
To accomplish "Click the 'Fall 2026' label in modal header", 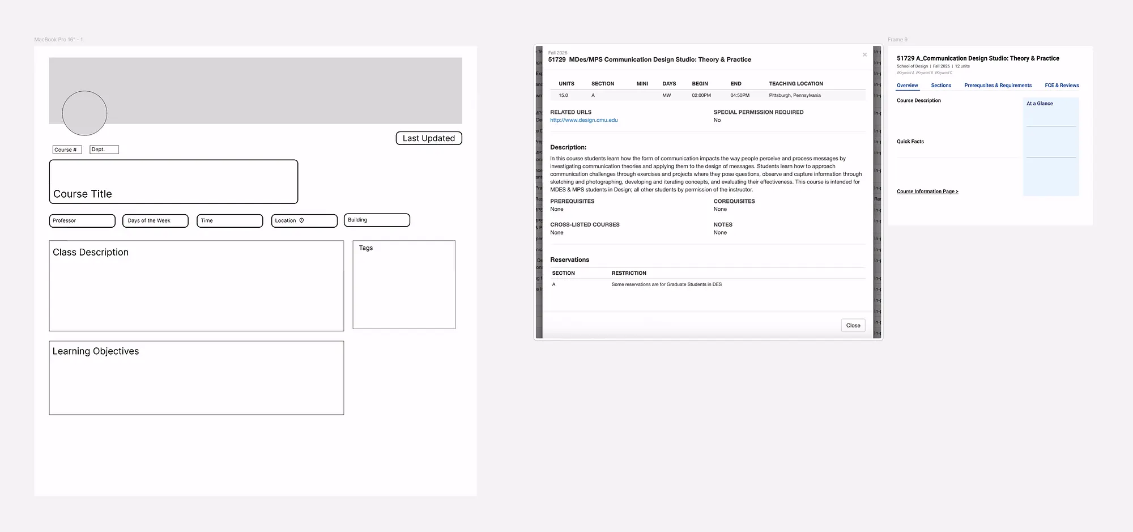I will [557, 53].
